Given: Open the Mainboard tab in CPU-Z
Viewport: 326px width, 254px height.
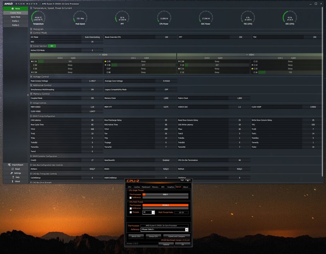Looking at the screenshot, I should (146, 187).
